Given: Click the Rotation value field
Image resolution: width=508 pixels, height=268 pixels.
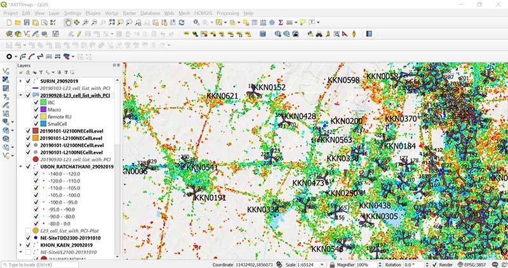Looking at the screenshot, I should [x=416, y=265].
